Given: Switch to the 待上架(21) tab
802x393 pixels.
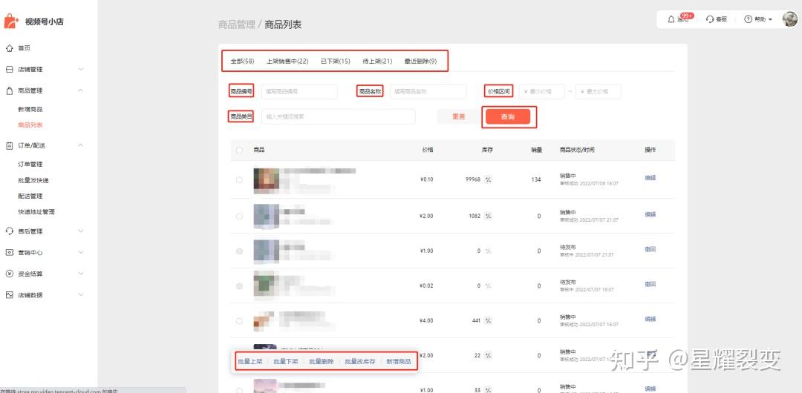Looking at the screenshot, I should tap(377, 61).
